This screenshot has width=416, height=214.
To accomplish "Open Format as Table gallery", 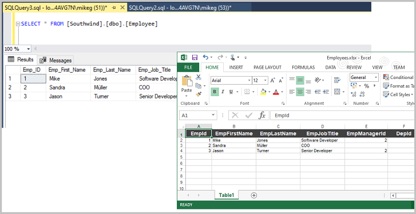I will [x=398, y=86].
